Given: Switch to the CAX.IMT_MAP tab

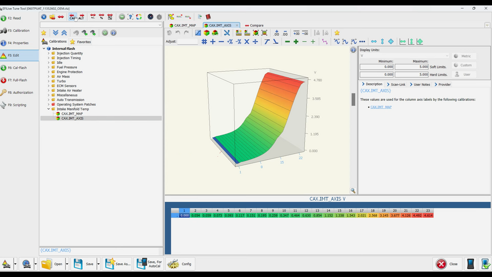Looking at the screenshot, I should coord(184,25).
